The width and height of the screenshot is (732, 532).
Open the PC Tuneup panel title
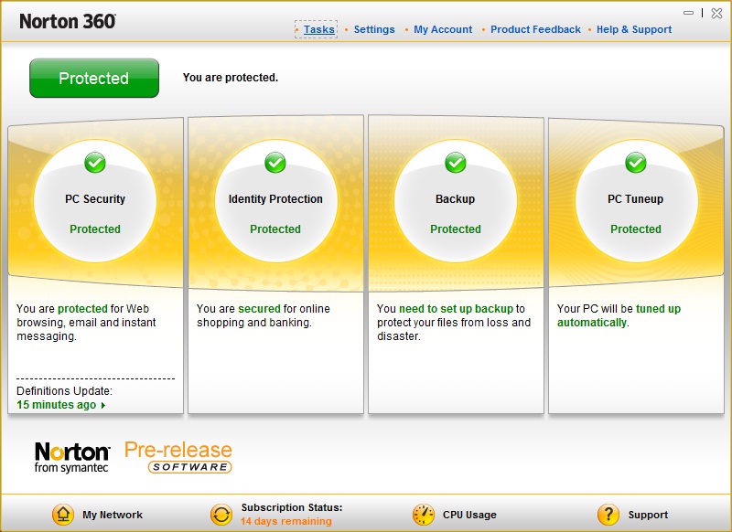coord(635,199)
